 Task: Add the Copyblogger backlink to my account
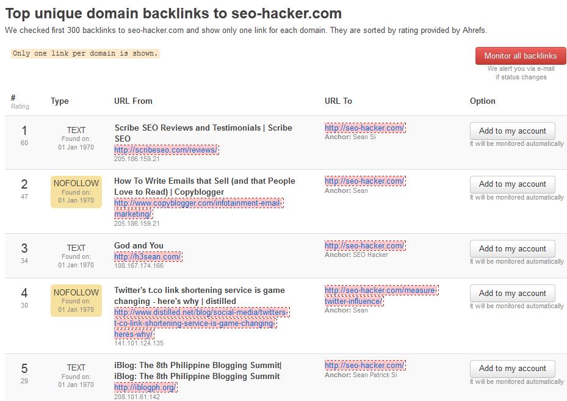point(512,184)
